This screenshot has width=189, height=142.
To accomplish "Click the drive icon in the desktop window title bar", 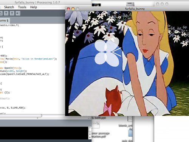I will tap(130, 4).
